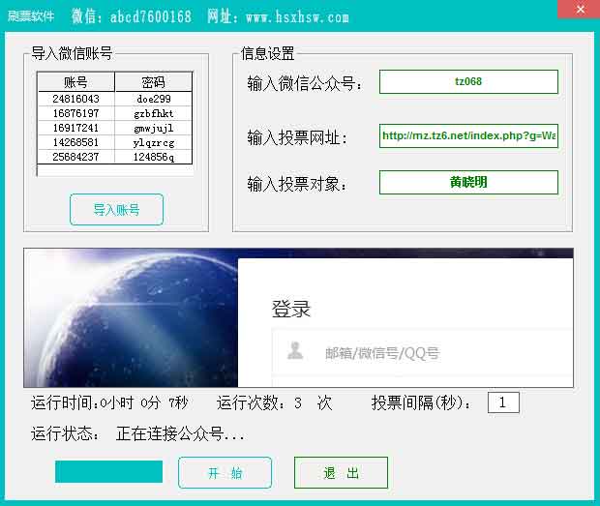Click the teal progress bar
This screenshot has height=506, width=600.
tap(108, 471)
